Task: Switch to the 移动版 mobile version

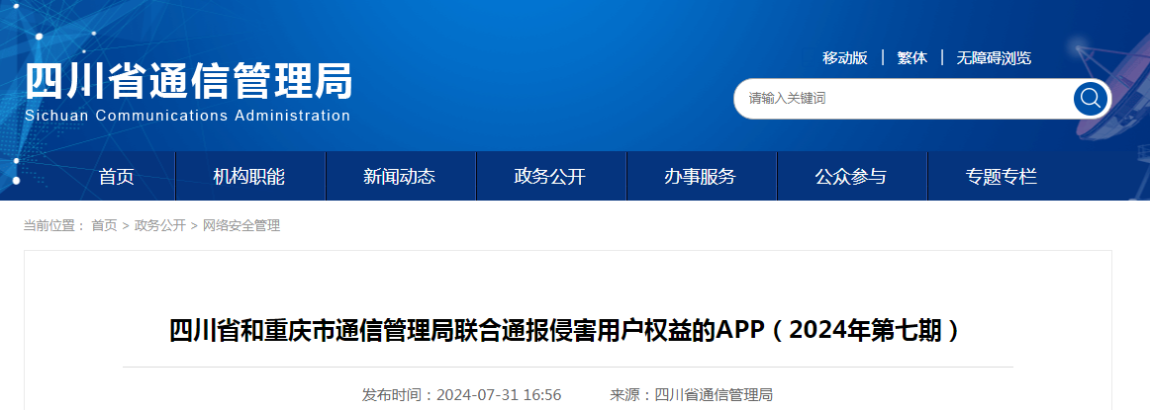Action: 844,58
